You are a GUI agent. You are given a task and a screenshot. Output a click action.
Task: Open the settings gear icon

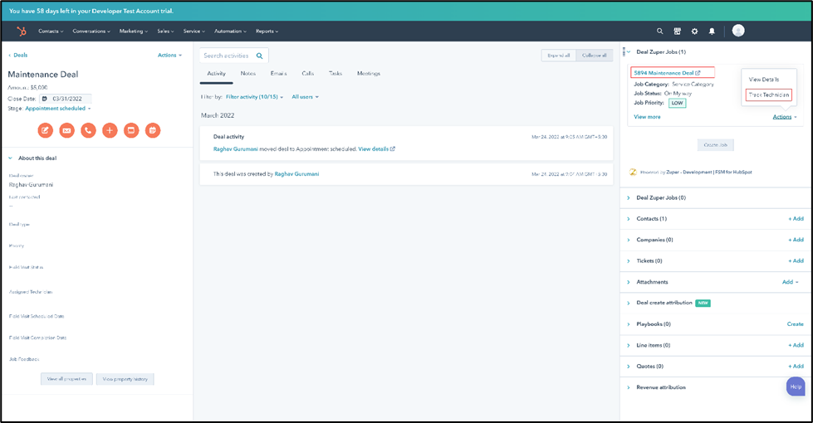coord(694,31)
